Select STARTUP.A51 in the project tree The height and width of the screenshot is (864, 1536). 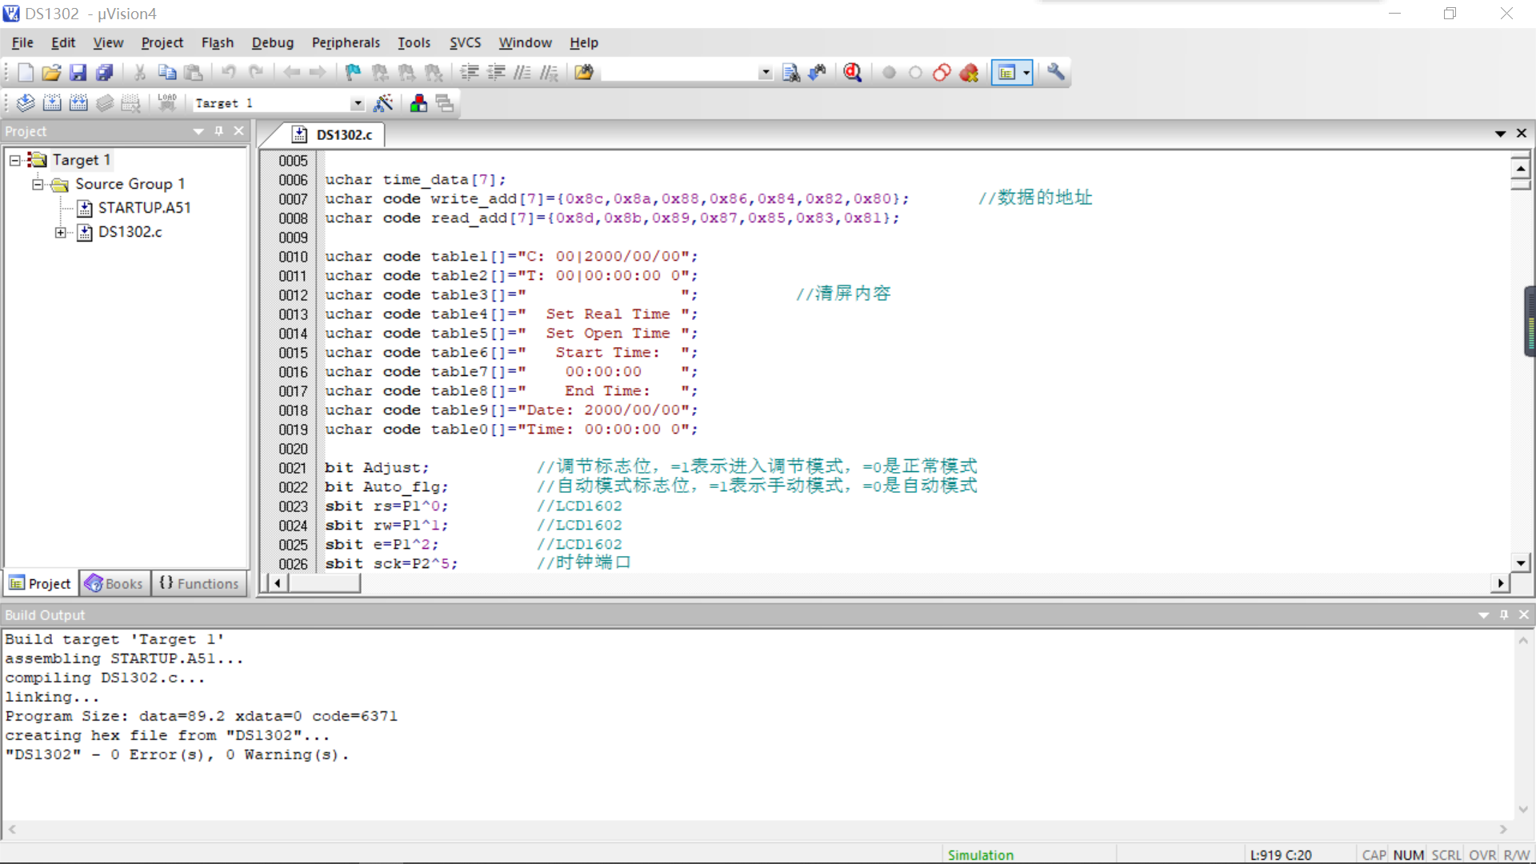pos(144,208)
